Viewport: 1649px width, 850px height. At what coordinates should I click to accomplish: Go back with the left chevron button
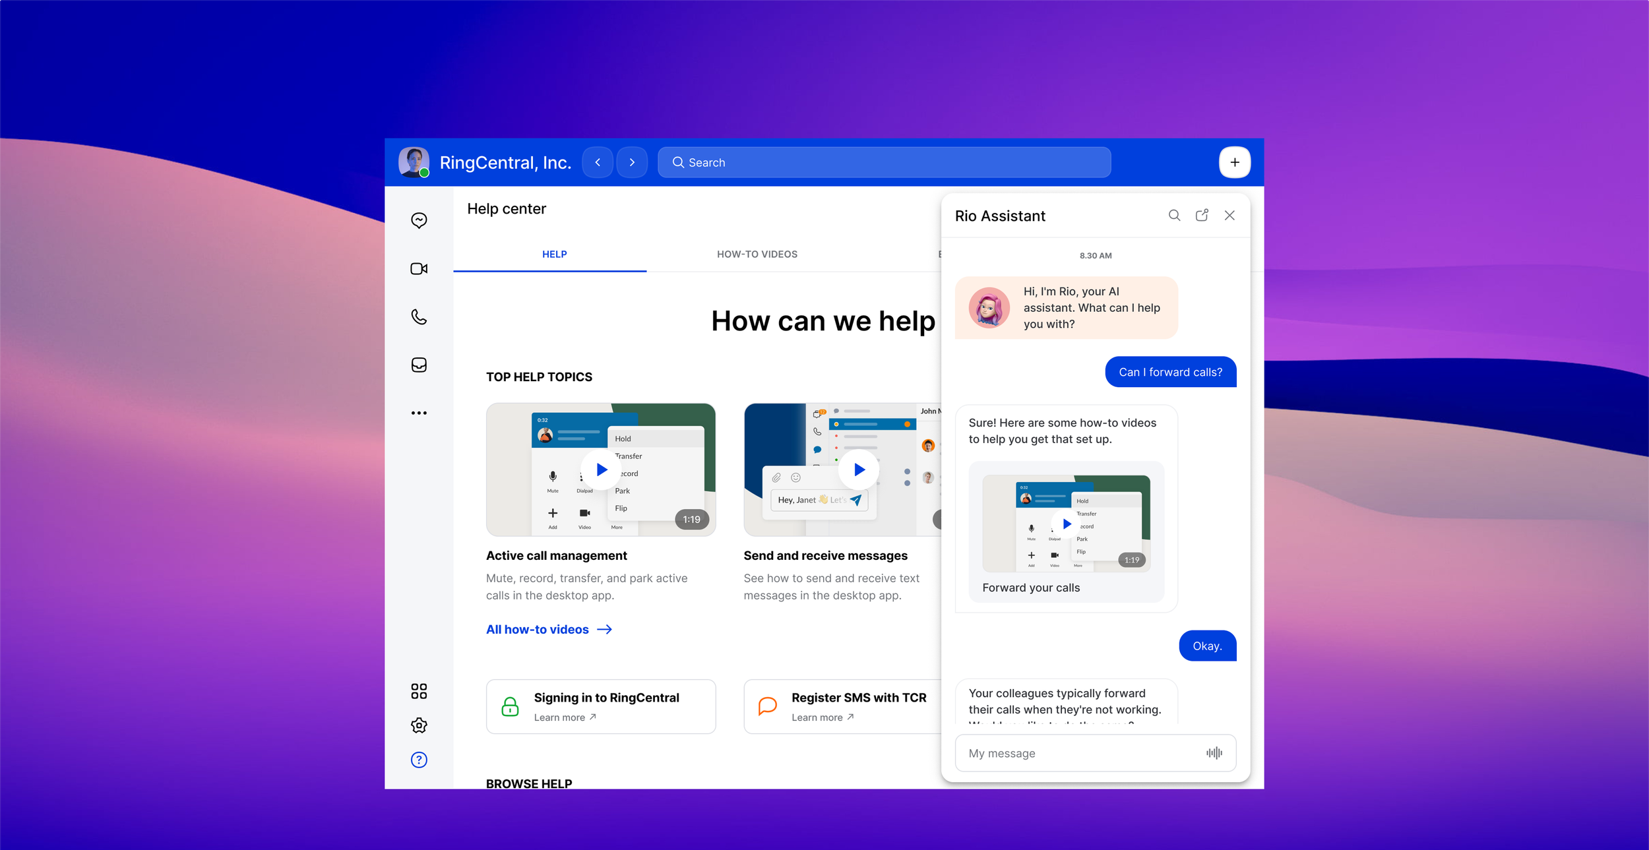pos(598,162)
